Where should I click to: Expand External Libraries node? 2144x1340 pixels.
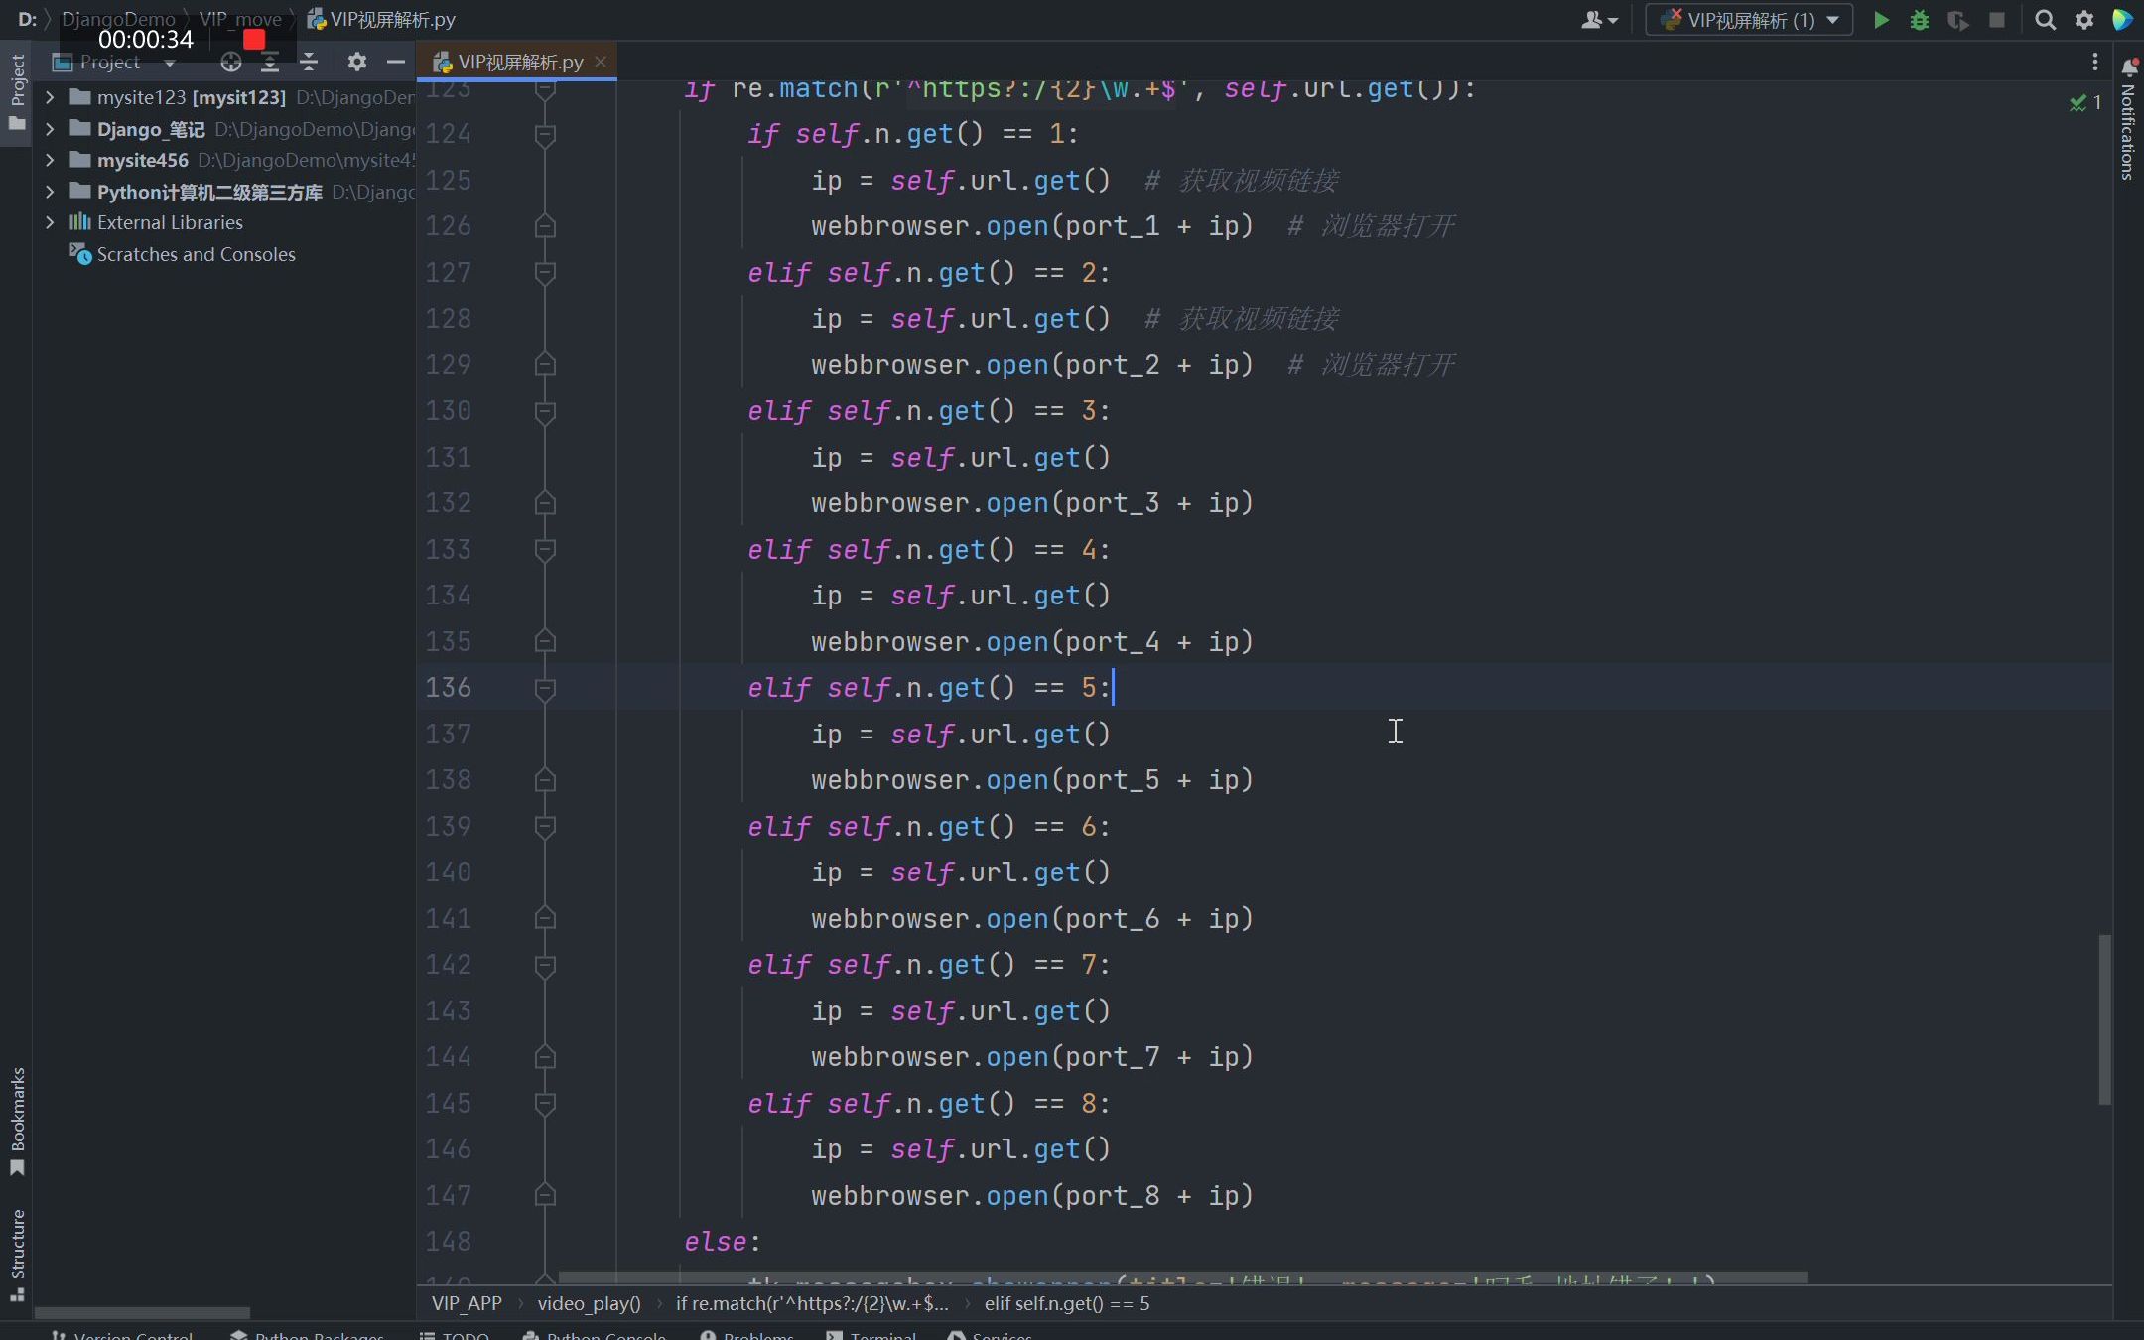coord(50,222)
